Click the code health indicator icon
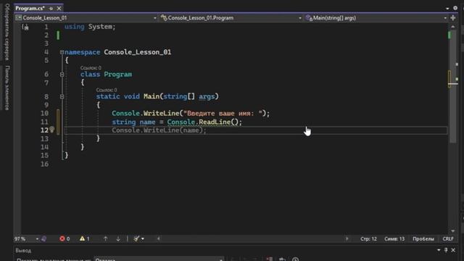Image resolution: width=464 pixels, height=261 pixels. (x=44, y=239)
